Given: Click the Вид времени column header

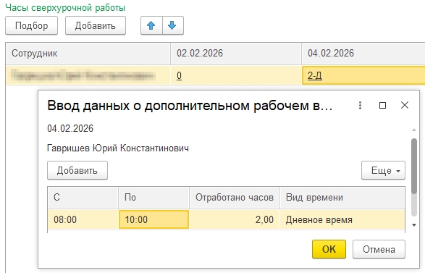Looking at the screenshot, I should (x=342, y=198).
